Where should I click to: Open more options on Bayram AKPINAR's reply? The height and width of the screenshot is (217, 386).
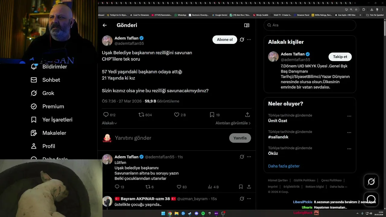point(249,199)
